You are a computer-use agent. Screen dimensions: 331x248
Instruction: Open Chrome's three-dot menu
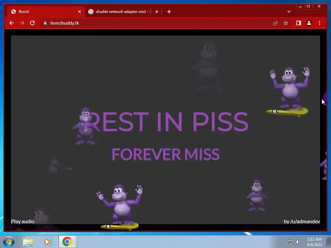tap(319, 23)
